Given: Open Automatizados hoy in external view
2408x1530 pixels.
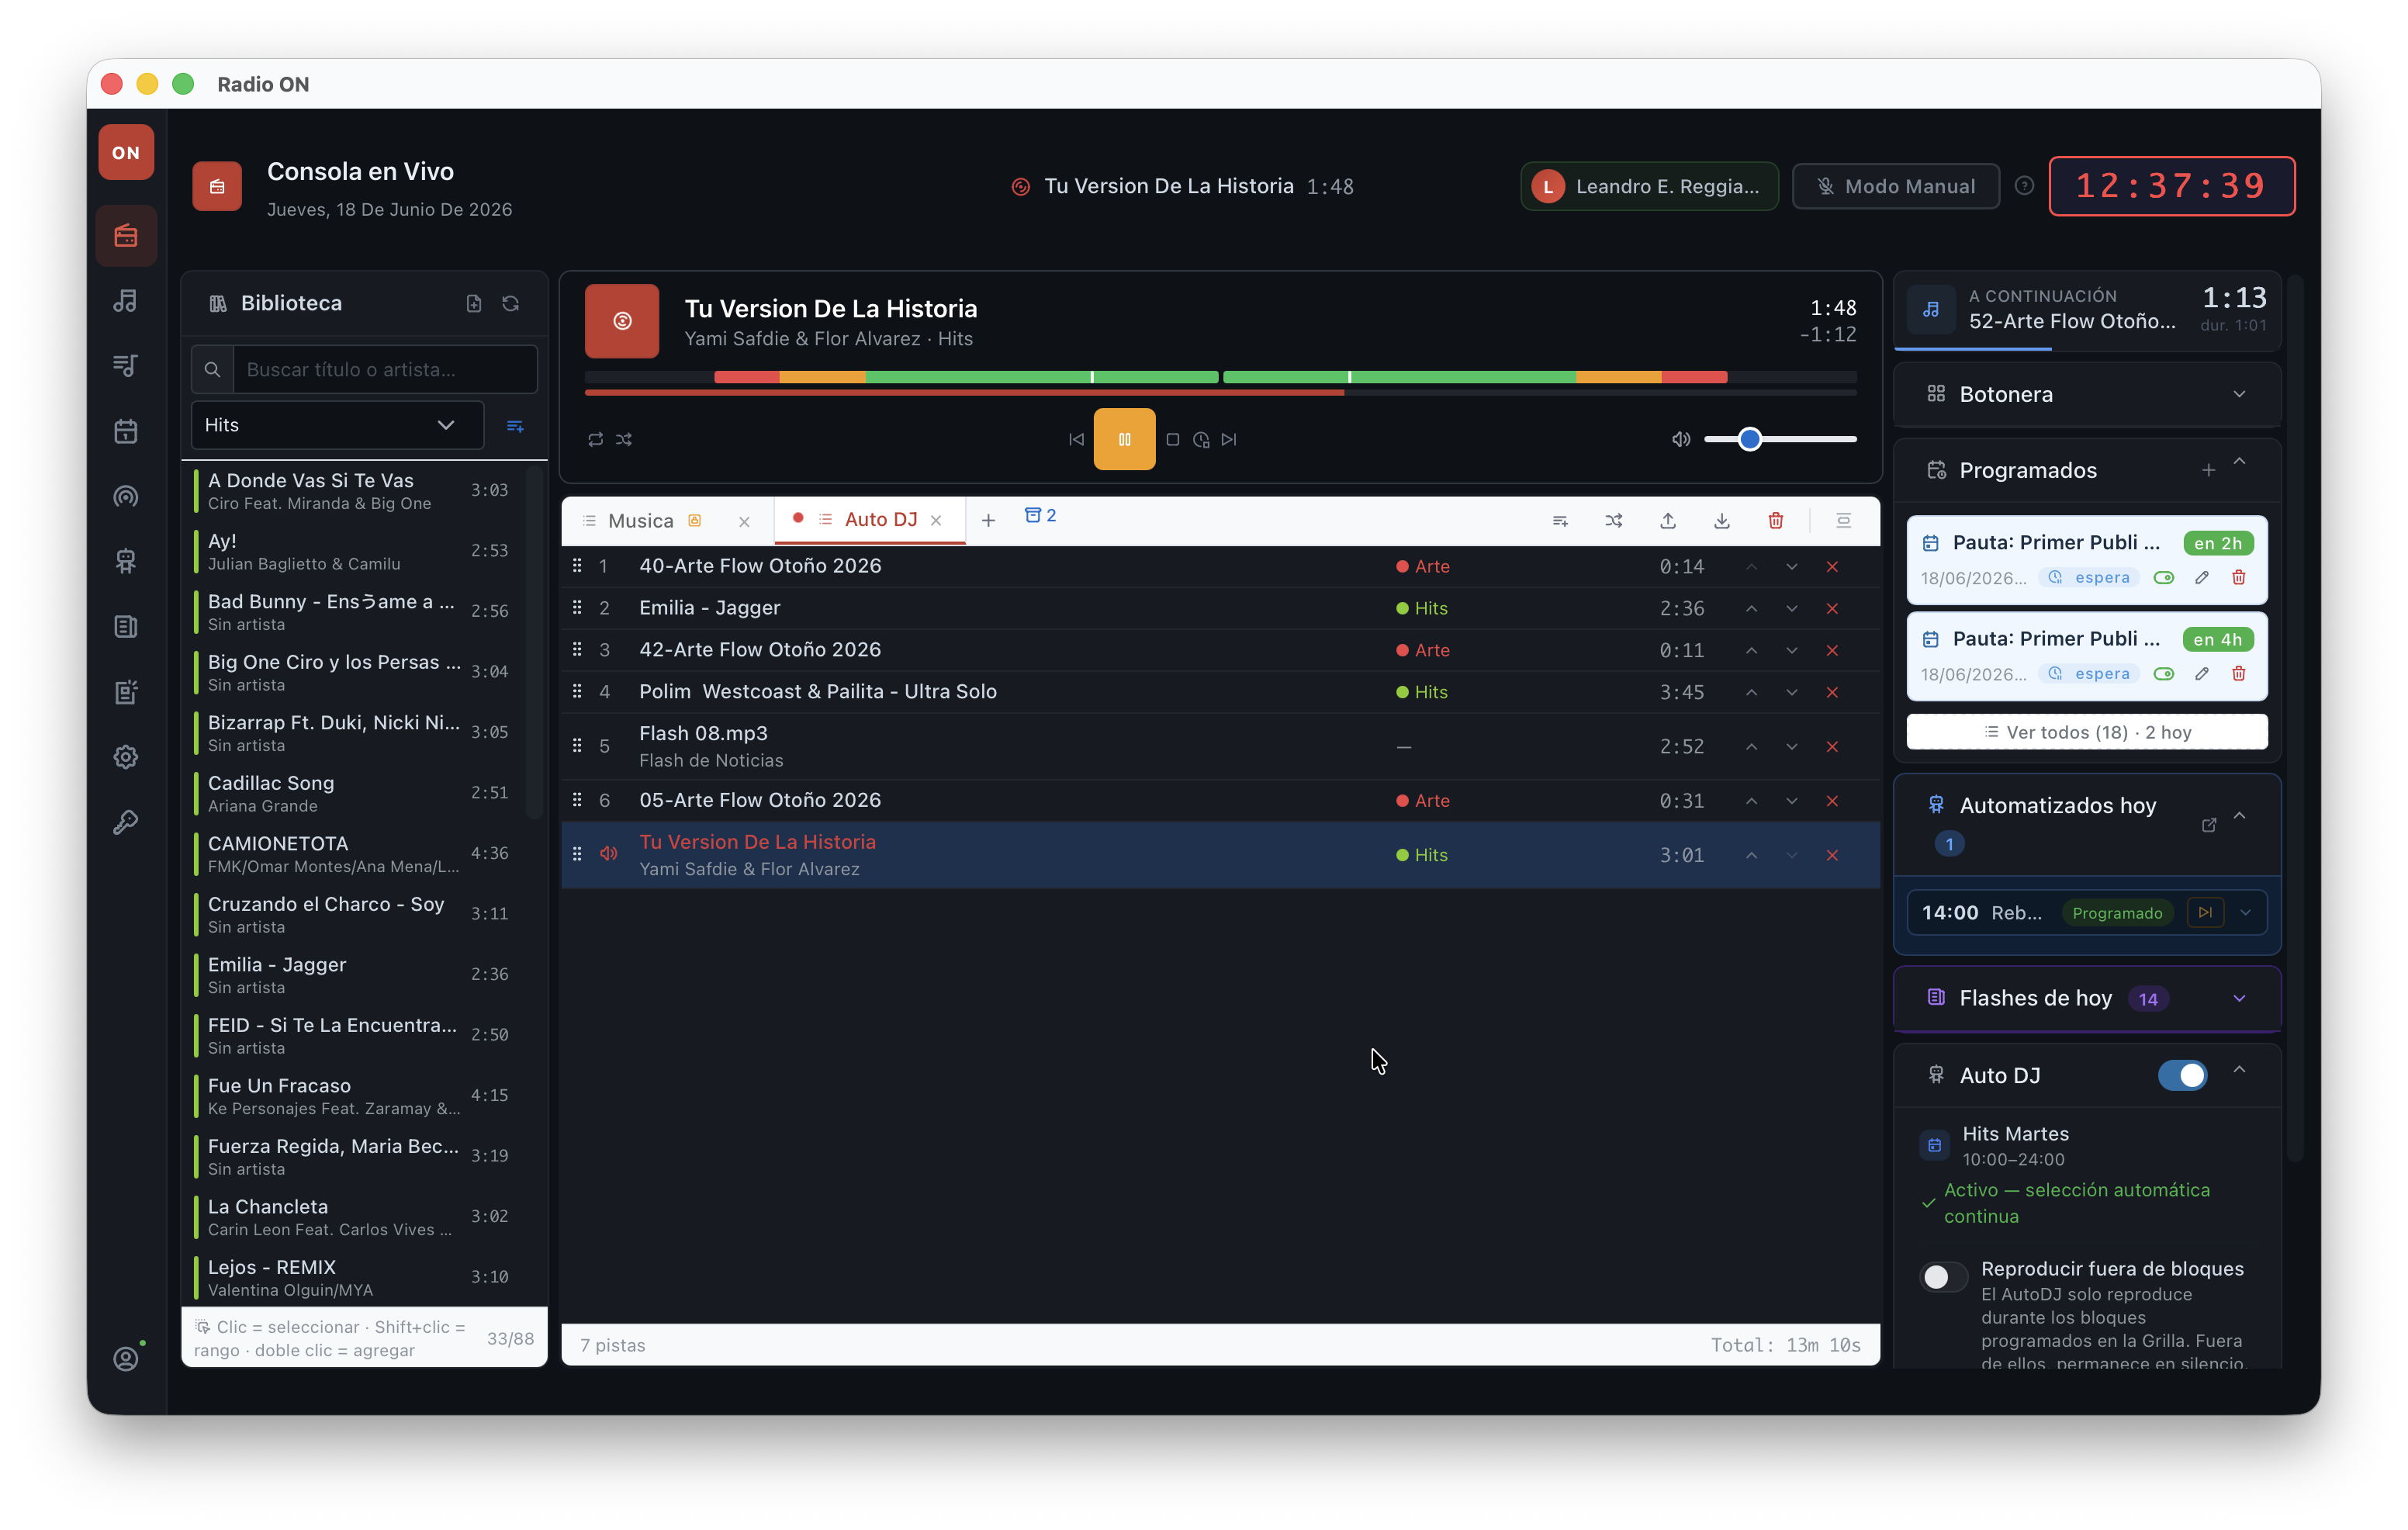Looking at the screenshot, I should click(2209, 825).
